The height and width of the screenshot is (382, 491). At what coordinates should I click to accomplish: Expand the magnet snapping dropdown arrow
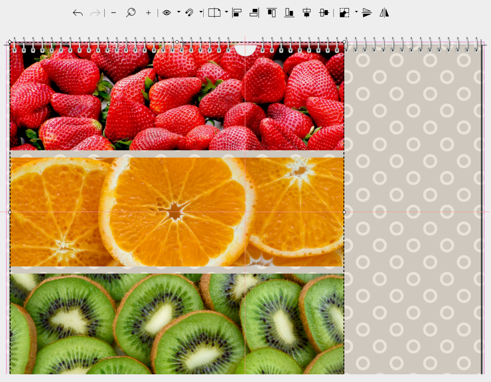point(201,13)
